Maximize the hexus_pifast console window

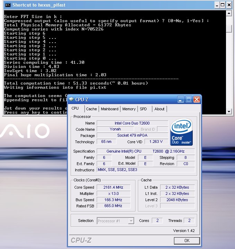pyautogui.click(x=223, y=5)
